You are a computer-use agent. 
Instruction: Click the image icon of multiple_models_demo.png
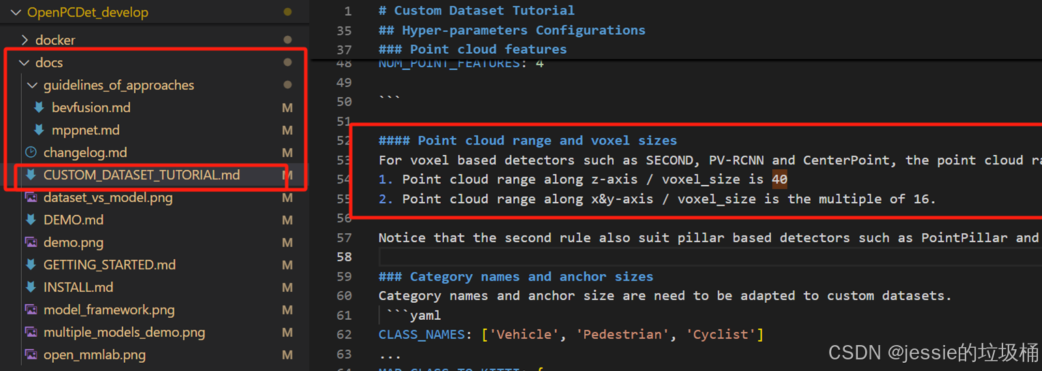[x=31, y=333]
